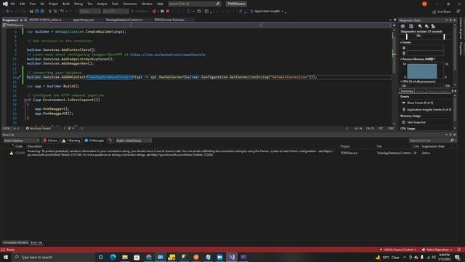Open the TODOService project scope dropdown
465x262 pixels.
(x=67, y=25)
